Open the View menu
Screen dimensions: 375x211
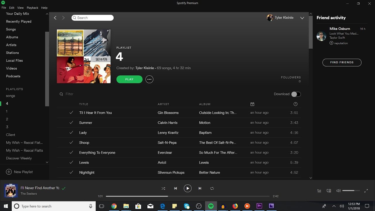(21, 8)
